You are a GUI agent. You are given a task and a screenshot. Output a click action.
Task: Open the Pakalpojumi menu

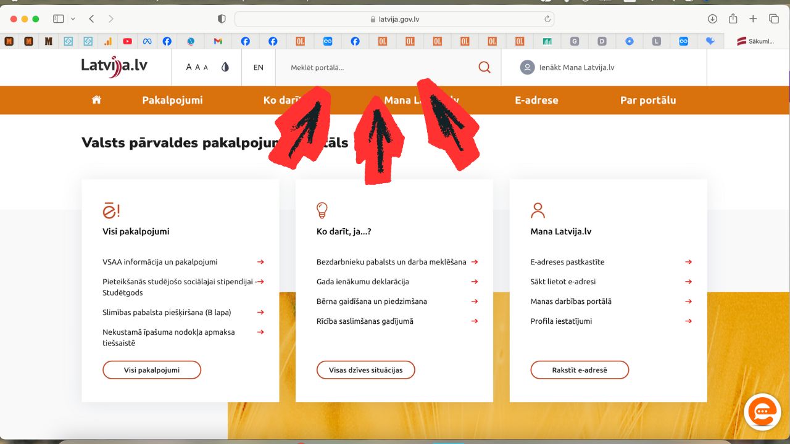pos(172,100)
